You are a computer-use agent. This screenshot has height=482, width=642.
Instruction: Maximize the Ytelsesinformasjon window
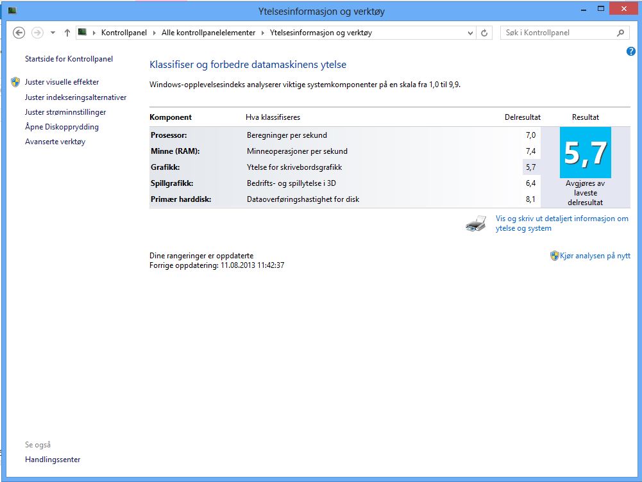point(601,9)
